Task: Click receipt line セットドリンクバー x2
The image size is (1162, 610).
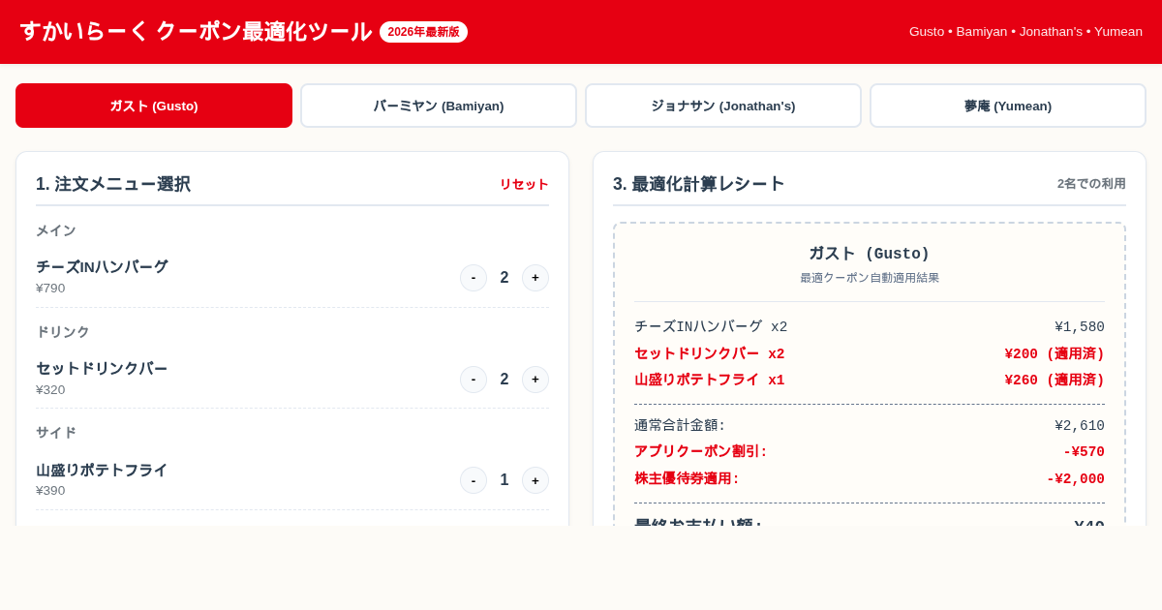Action: 710,354
